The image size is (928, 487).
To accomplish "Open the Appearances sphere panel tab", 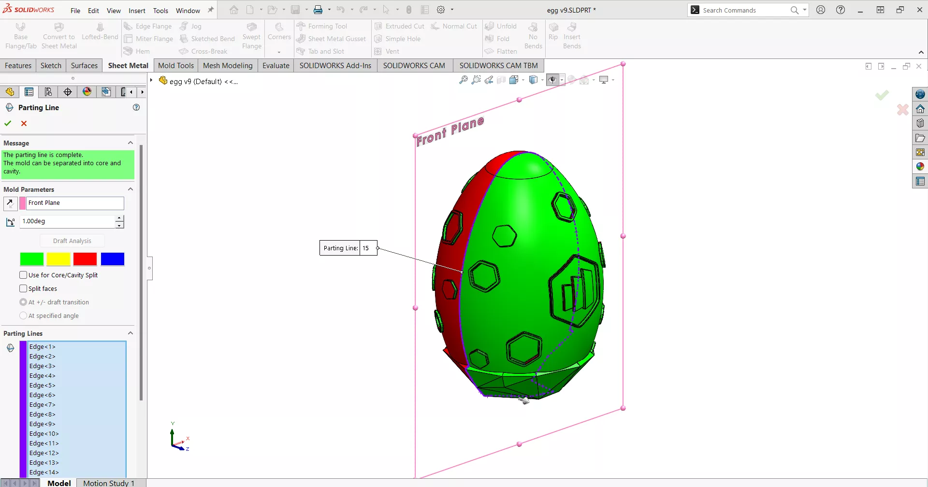I will pyautogui.click(x=920, y=166).
